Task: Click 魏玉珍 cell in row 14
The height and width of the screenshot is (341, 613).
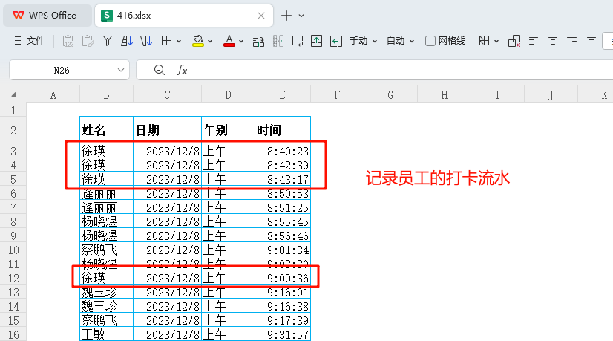Action: coord(106,306)
